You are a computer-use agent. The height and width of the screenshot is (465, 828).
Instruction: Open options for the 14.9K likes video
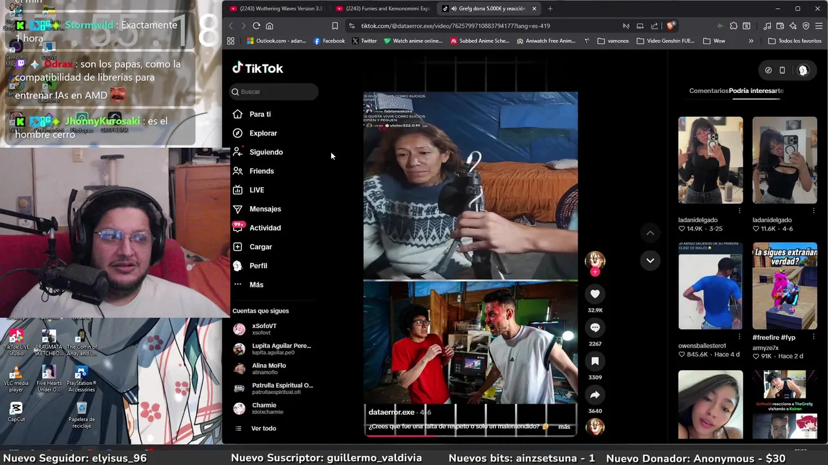[739, 211]
